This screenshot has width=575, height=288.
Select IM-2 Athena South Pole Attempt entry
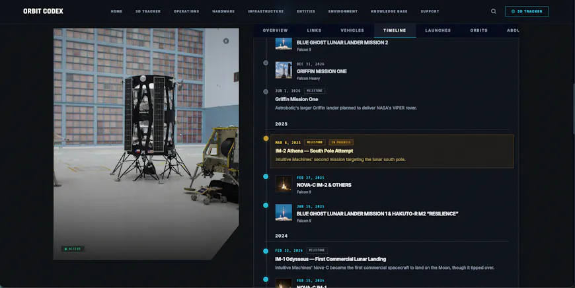[392, 151]
